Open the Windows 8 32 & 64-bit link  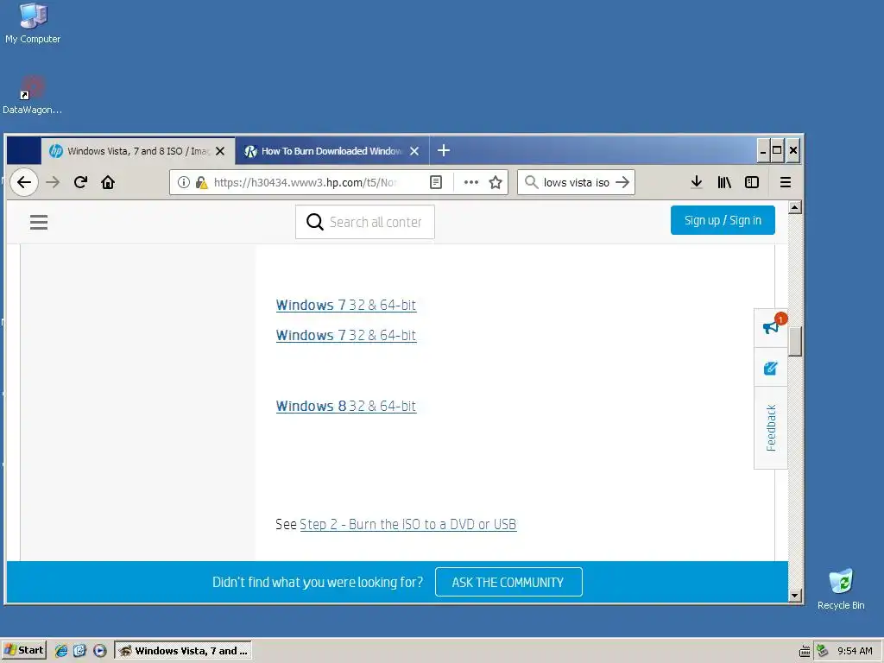(x=346, y=406)
